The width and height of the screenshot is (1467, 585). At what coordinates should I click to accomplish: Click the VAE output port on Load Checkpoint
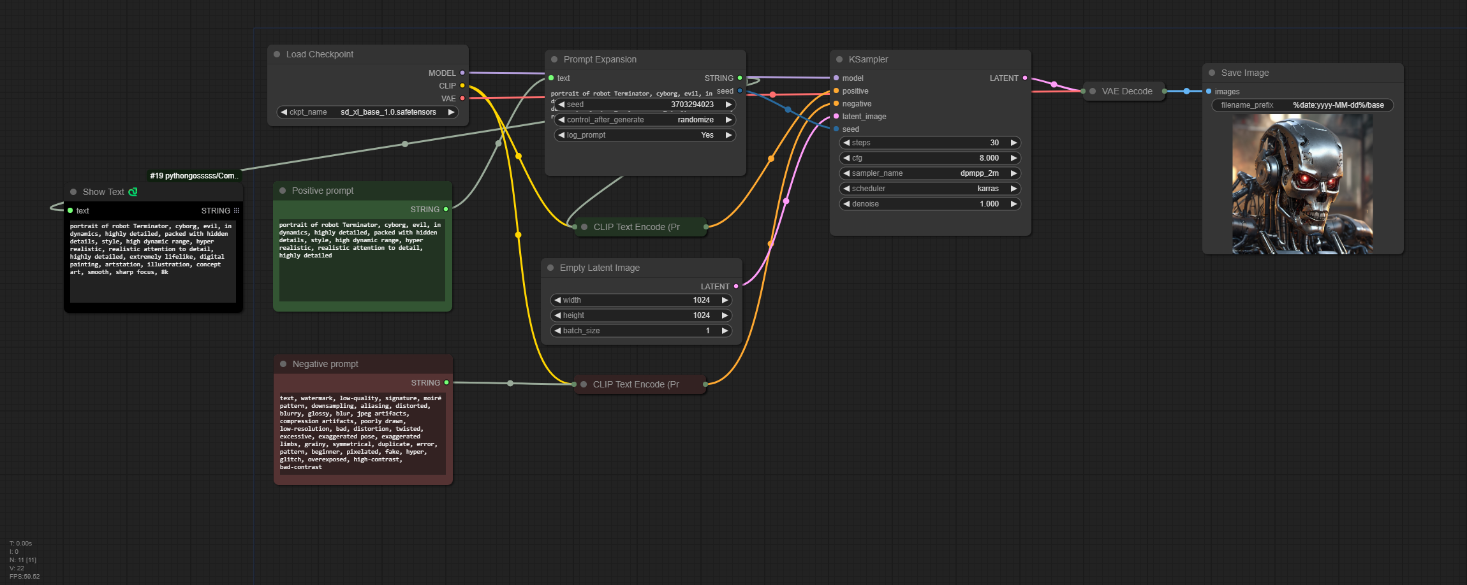coord(462,98)
